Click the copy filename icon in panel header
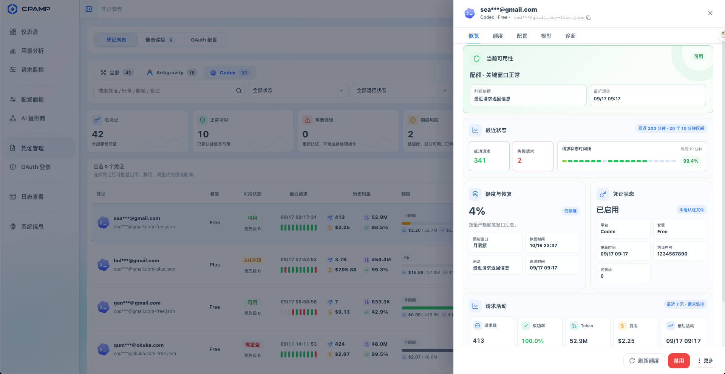The image size is (725, 374). (x=588, y=18)
